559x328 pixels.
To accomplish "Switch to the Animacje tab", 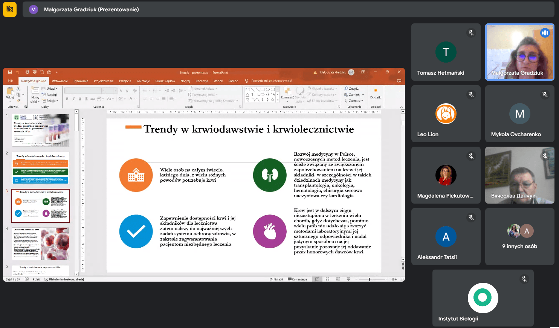I will [143, 81].
